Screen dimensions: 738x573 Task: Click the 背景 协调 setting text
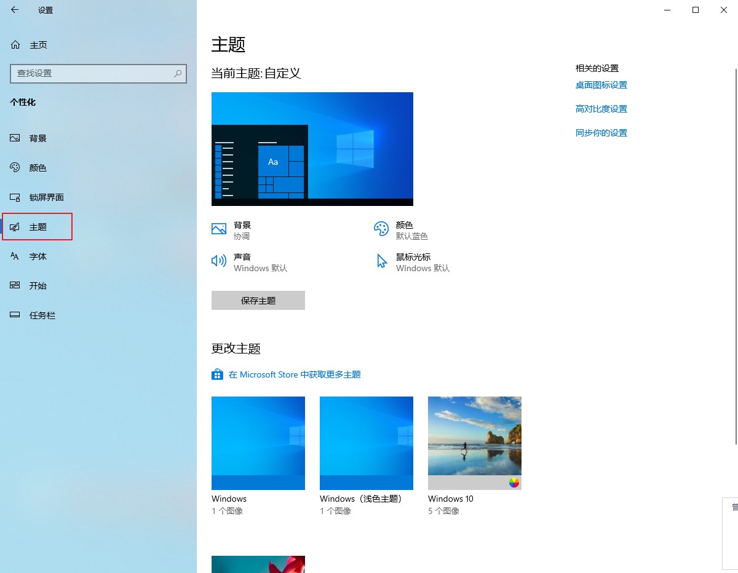pos(242,231)
